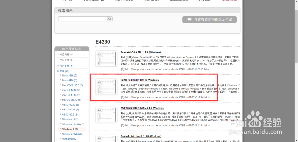Screen dimensions: 298x142
Task: Filter by macOS v10.12 (6)
Action: coord(72,100)
